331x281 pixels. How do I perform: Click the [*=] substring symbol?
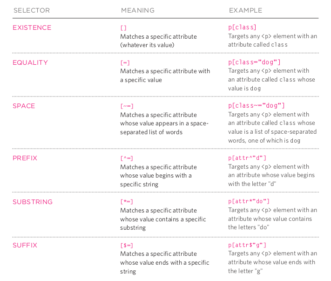pyautogui.click(x=127, y=202)
